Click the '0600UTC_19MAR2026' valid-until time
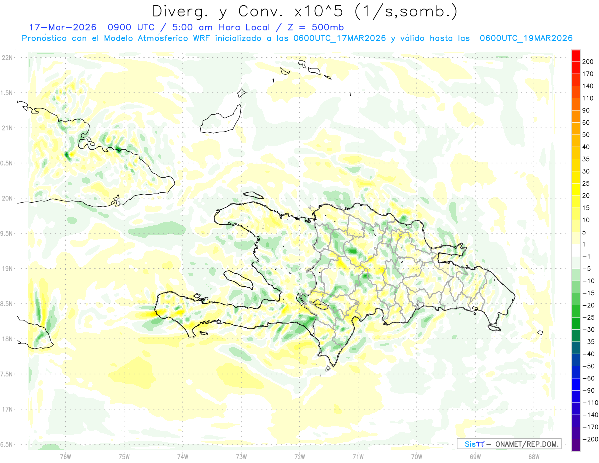 point(526,38)
